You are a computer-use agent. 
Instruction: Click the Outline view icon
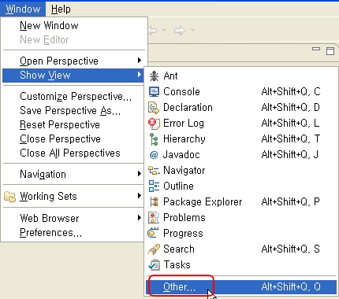[154, 186]
